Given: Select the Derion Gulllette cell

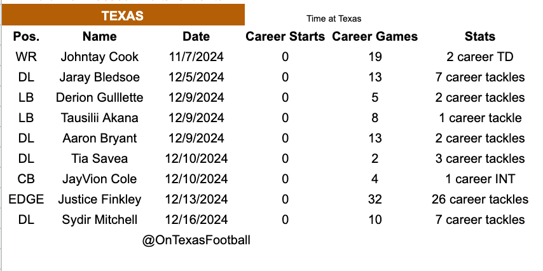Looking at the screenshot, I should pyautogui.click(x=100, y=97).
